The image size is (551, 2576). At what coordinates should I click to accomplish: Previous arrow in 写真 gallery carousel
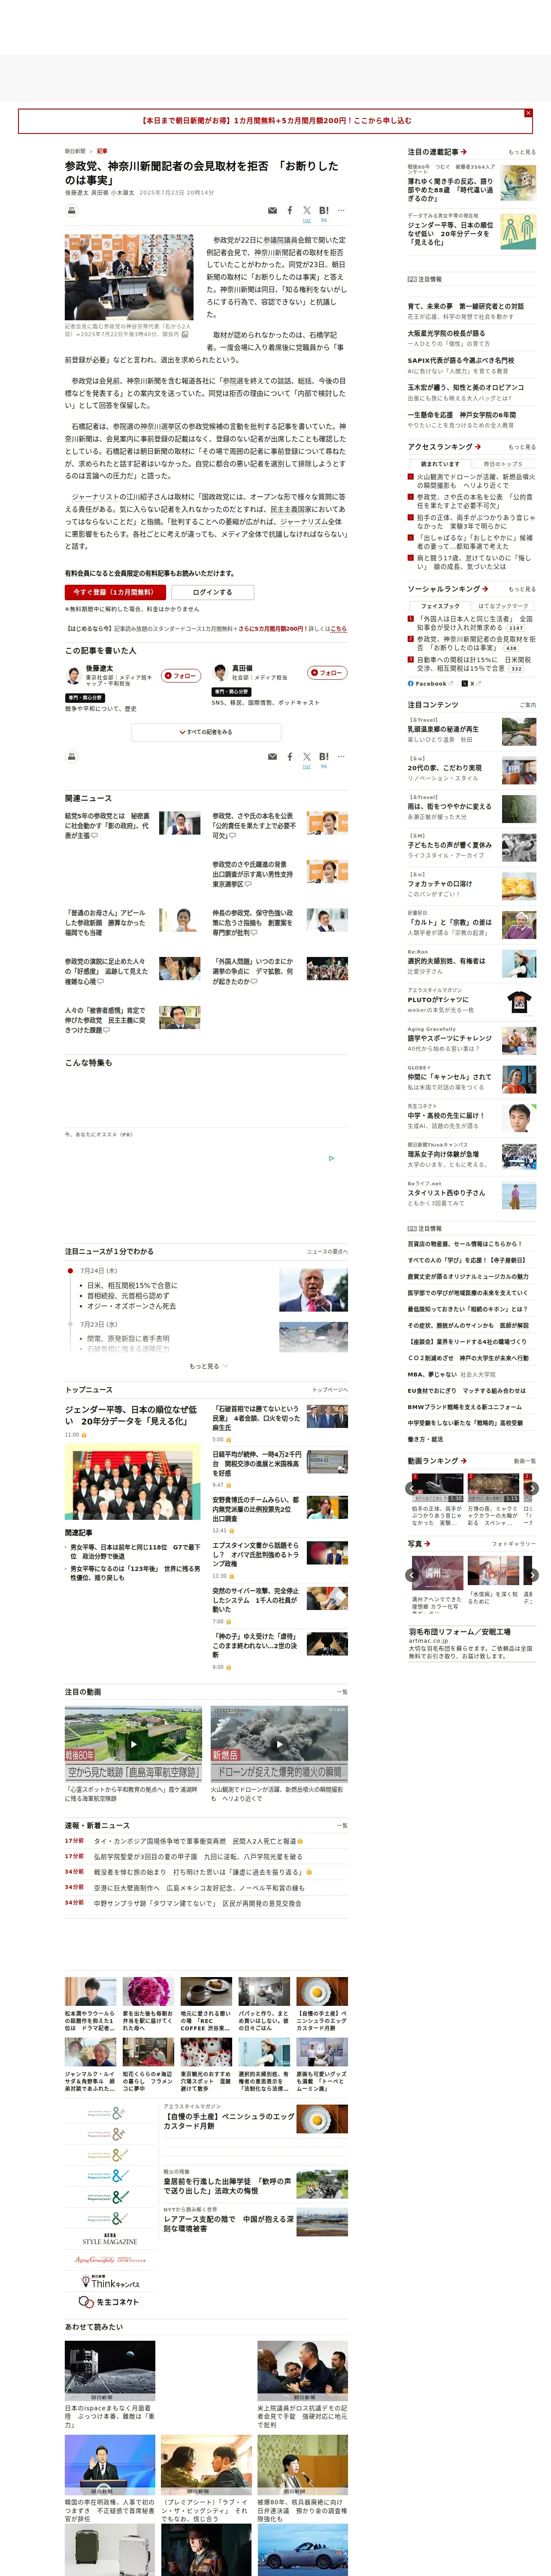point(411,1575)
